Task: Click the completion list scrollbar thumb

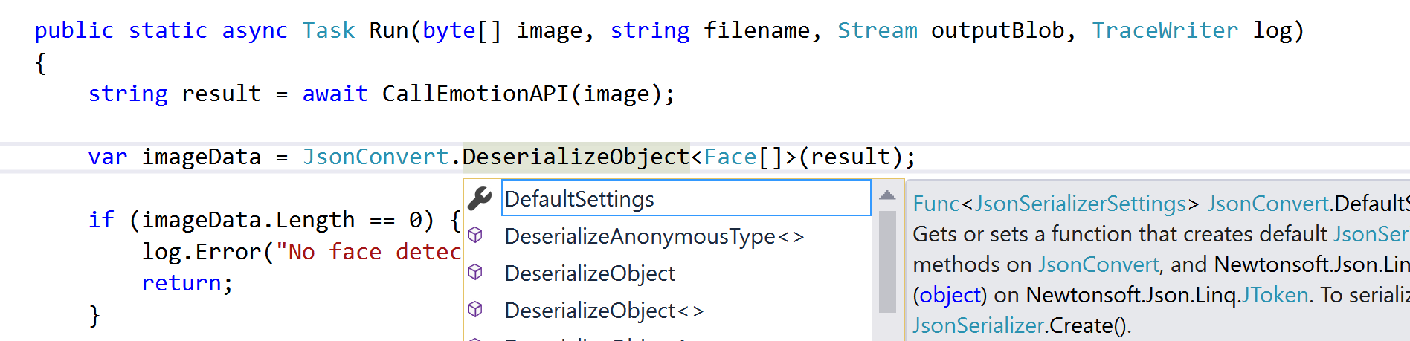Action: click(x=887, y=260)
